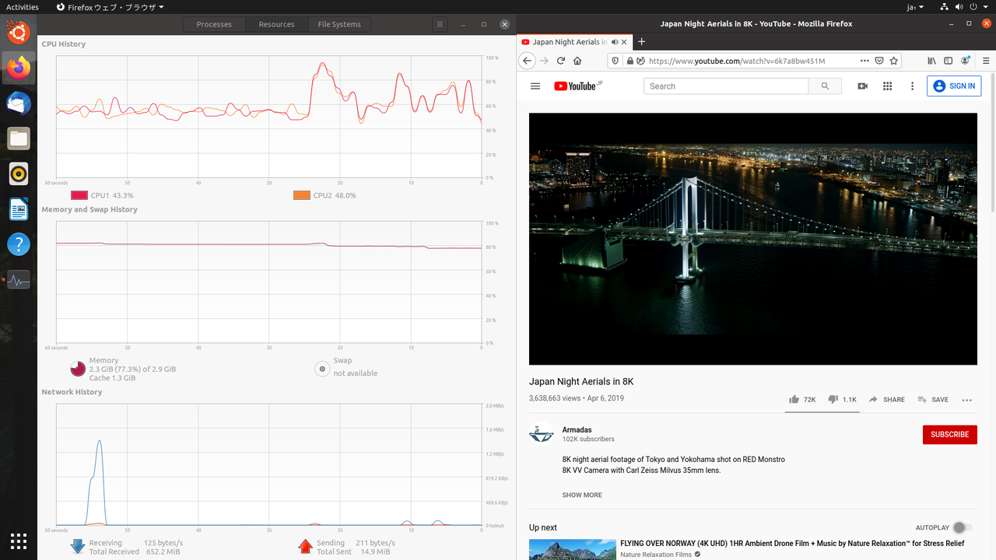Launch Rhythmbox music player from dock
996x560 pixels.
[x=19, y=174]
